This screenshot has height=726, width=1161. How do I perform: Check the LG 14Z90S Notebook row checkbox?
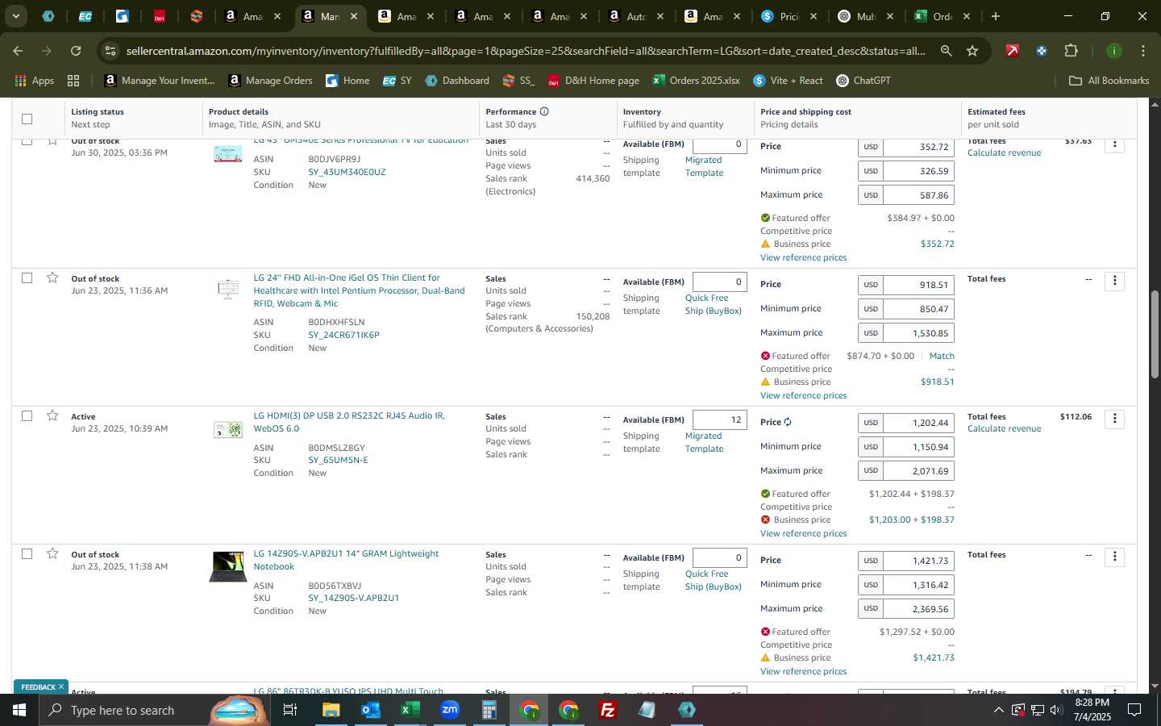tap(27, 553)
